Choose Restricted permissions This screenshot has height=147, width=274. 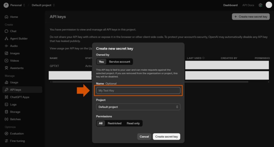[115, 123]
